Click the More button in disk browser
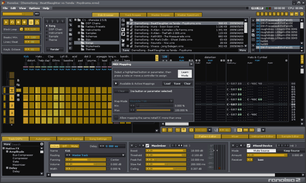The height and width of the screenshot is (183, 306). (x=243, y=50)
